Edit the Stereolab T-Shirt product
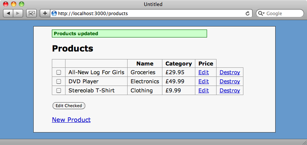Screen dimensions: 307x145 (203, 90)
